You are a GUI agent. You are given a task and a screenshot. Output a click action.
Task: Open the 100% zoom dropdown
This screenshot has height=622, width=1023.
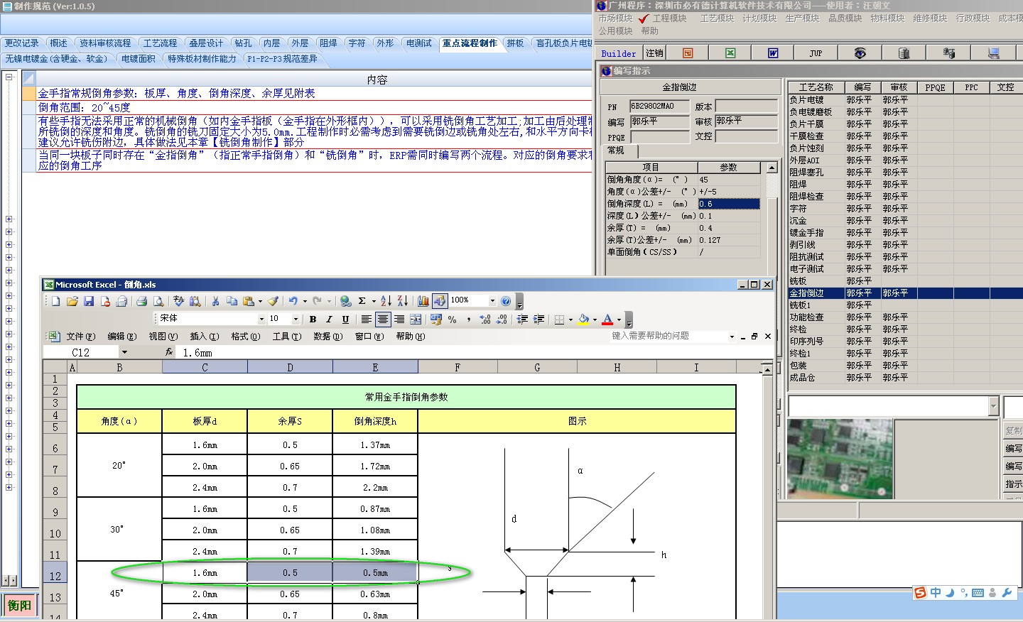(492, 301)
